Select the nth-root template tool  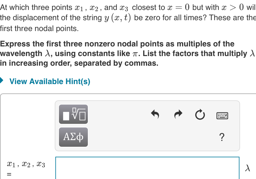(x=73, y=115)
